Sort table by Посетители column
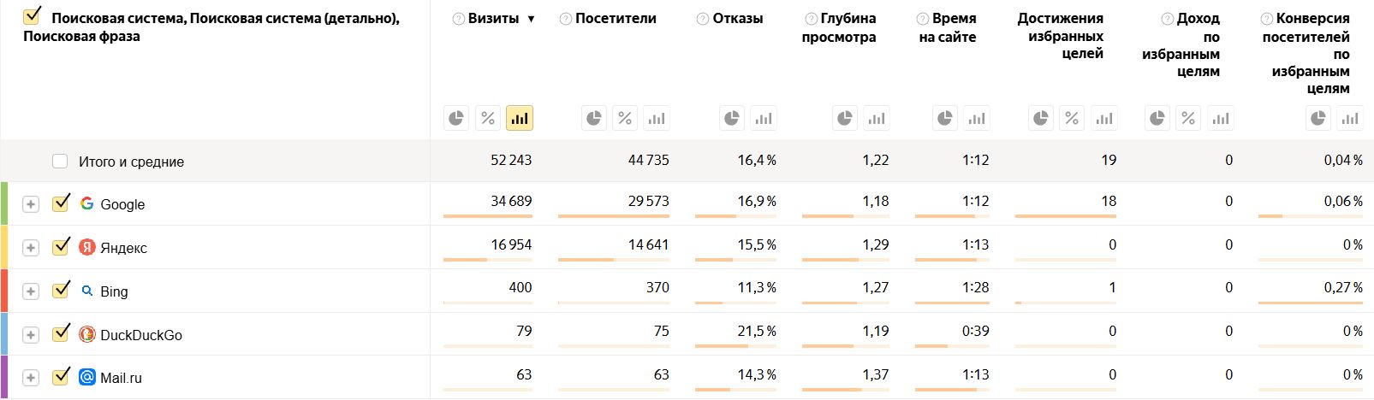 click(x=616, y=19)
